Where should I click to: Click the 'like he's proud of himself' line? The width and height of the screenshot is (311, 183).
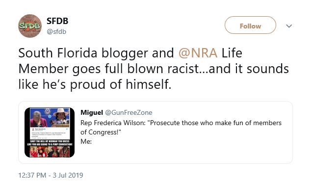point(95,84)
